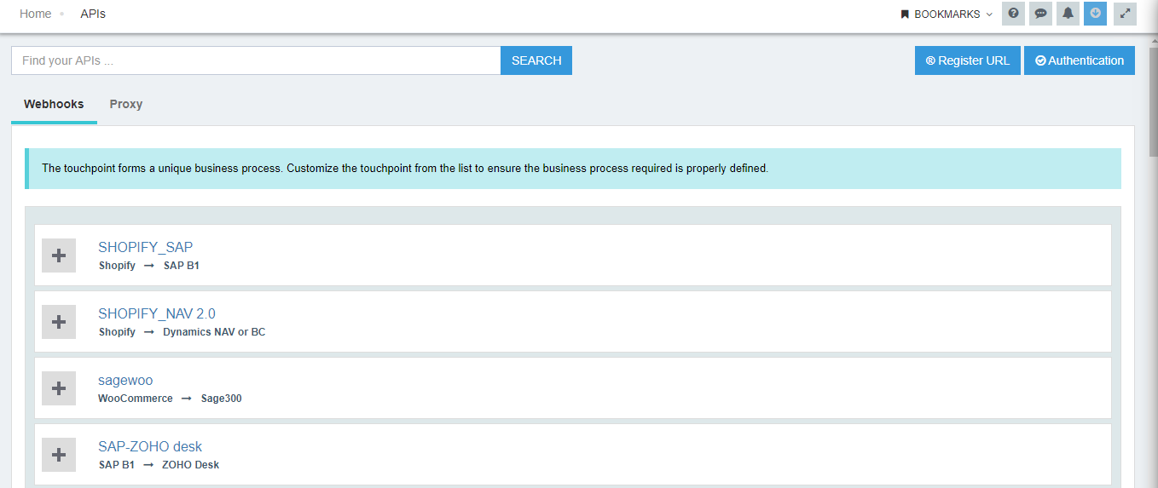Switch to the Proxy tab
The image size is (1158, 488).
126,105
